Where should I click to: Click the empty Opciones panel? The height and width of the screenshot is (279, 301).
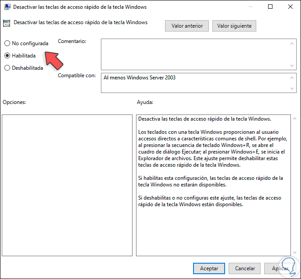67,185
